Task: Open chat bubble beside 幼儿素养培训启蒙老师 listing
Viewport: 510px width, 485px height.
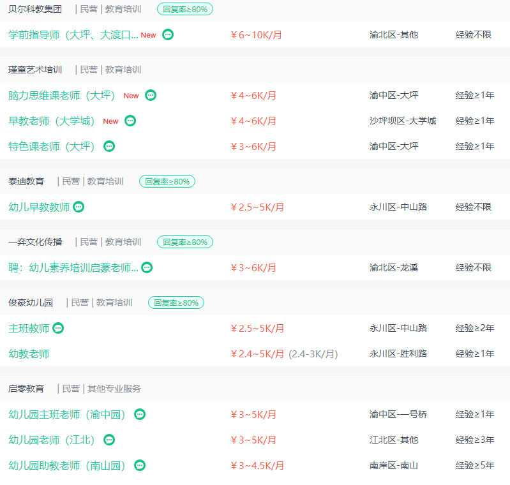Action: [147, 267]
